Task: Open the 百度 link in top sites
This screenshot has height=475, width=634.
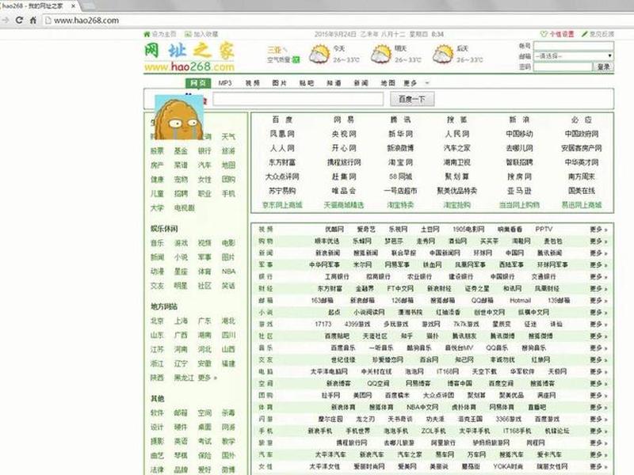Action: coord(282,120)
